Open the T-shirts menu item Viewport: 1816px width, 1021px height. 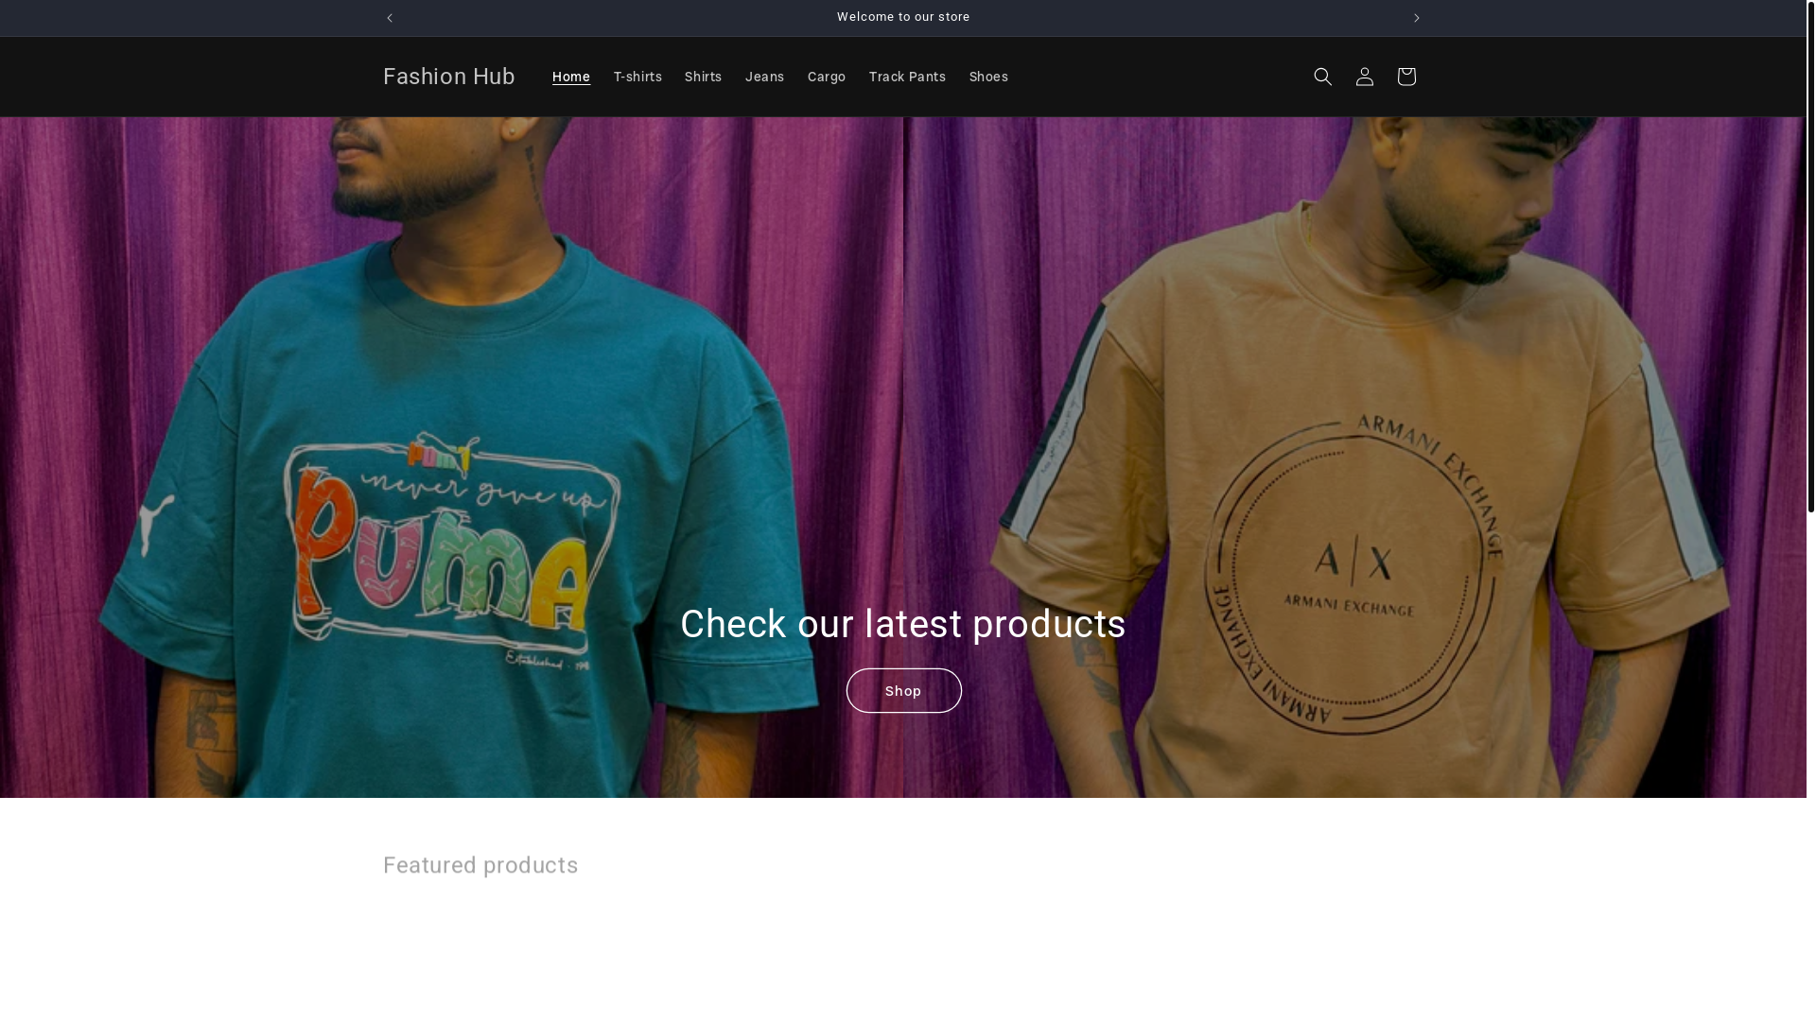pyautogui.click(x=637, y=77)
